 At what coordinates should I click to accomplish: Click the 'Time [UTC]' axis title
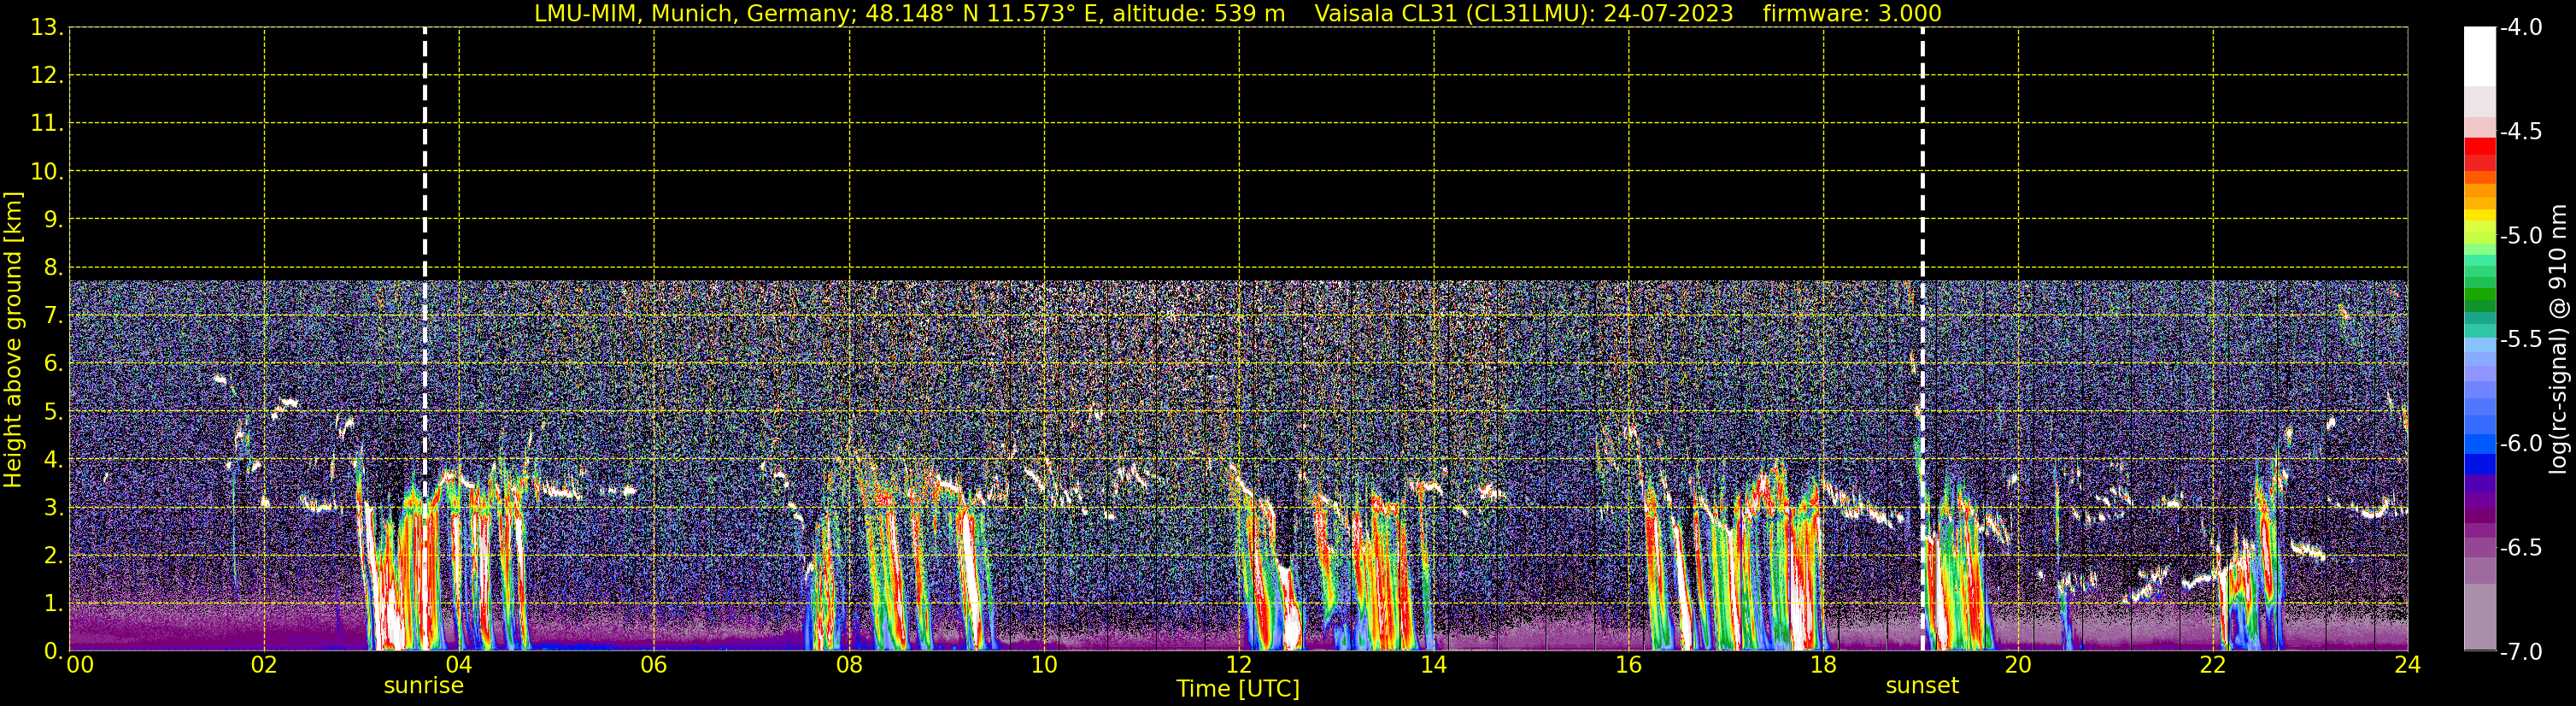pyautogui.click(x=1238, y=689)
